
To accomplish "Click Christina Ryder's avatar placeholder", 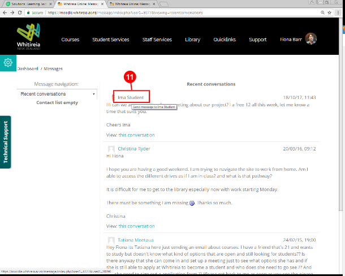I will point(111,149).
